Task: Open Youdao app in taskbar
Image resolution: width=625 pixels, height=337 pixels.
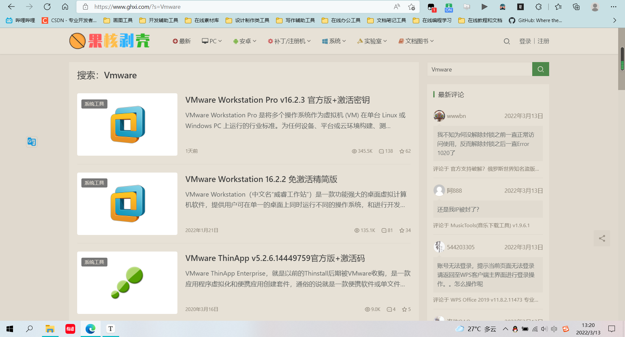Action: 70,329
